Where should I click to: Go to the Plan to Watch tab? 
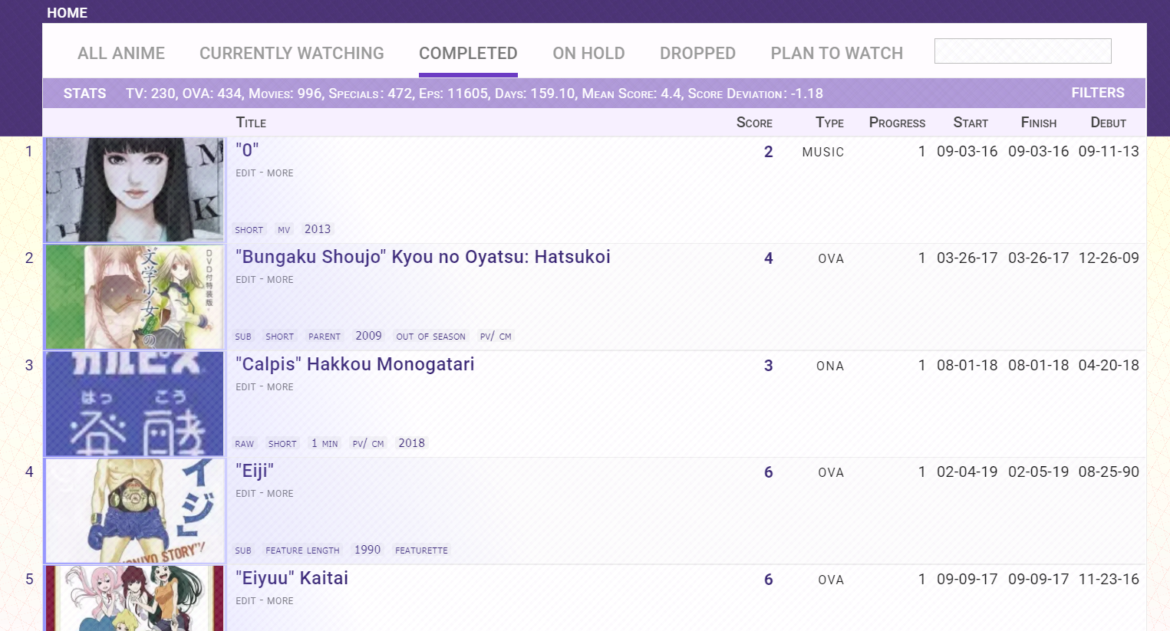(x=836, y=53)
